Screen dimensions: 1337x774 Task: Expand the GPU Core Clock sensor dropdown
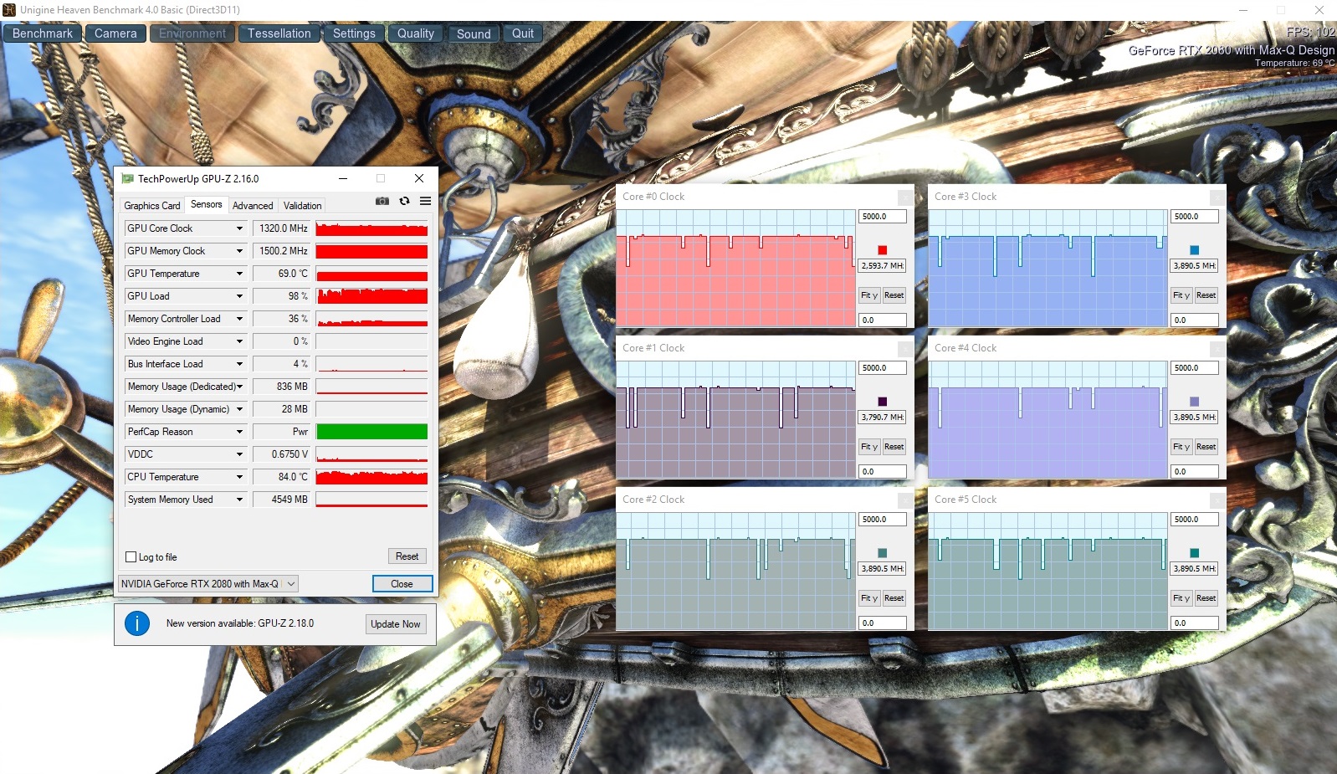point(239,228)
